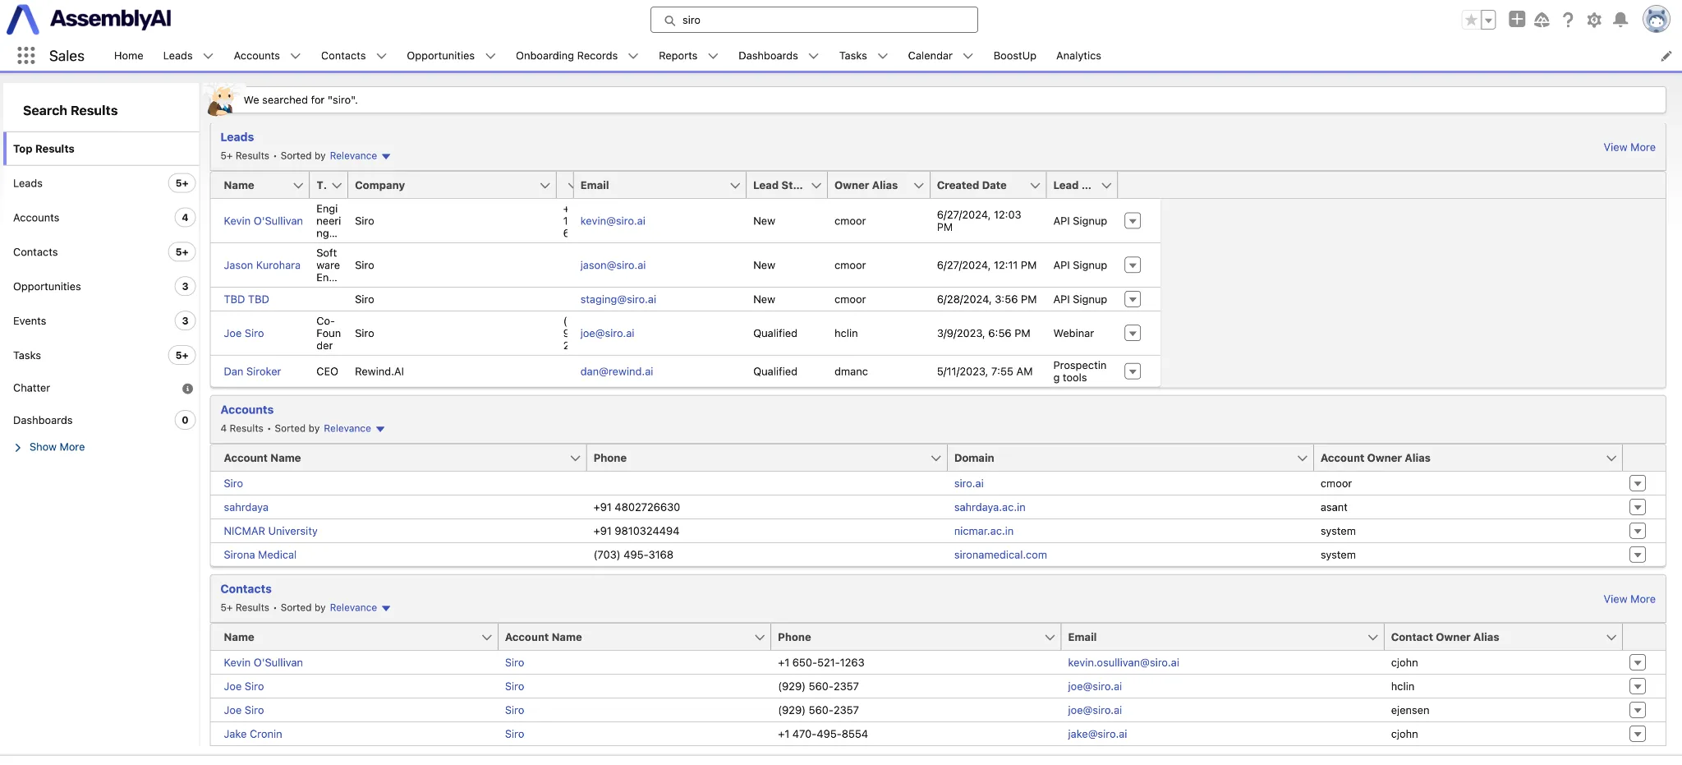Expand the Opportunities nav menu chevron
The width and height of the screenshot is (1682, 765).
(x=490, y=56)
